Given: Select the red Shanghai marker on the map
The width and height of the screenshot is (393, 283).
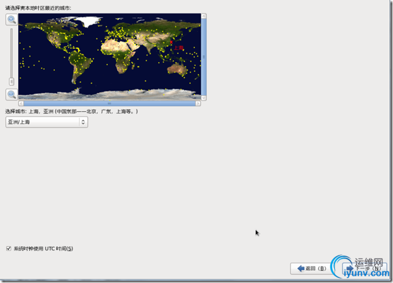Looking at the screenshot, I should pos(171,42).
